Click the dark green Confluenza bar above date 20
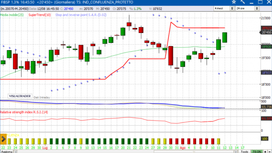The image size is (272, 153). [x=123, y=141]
